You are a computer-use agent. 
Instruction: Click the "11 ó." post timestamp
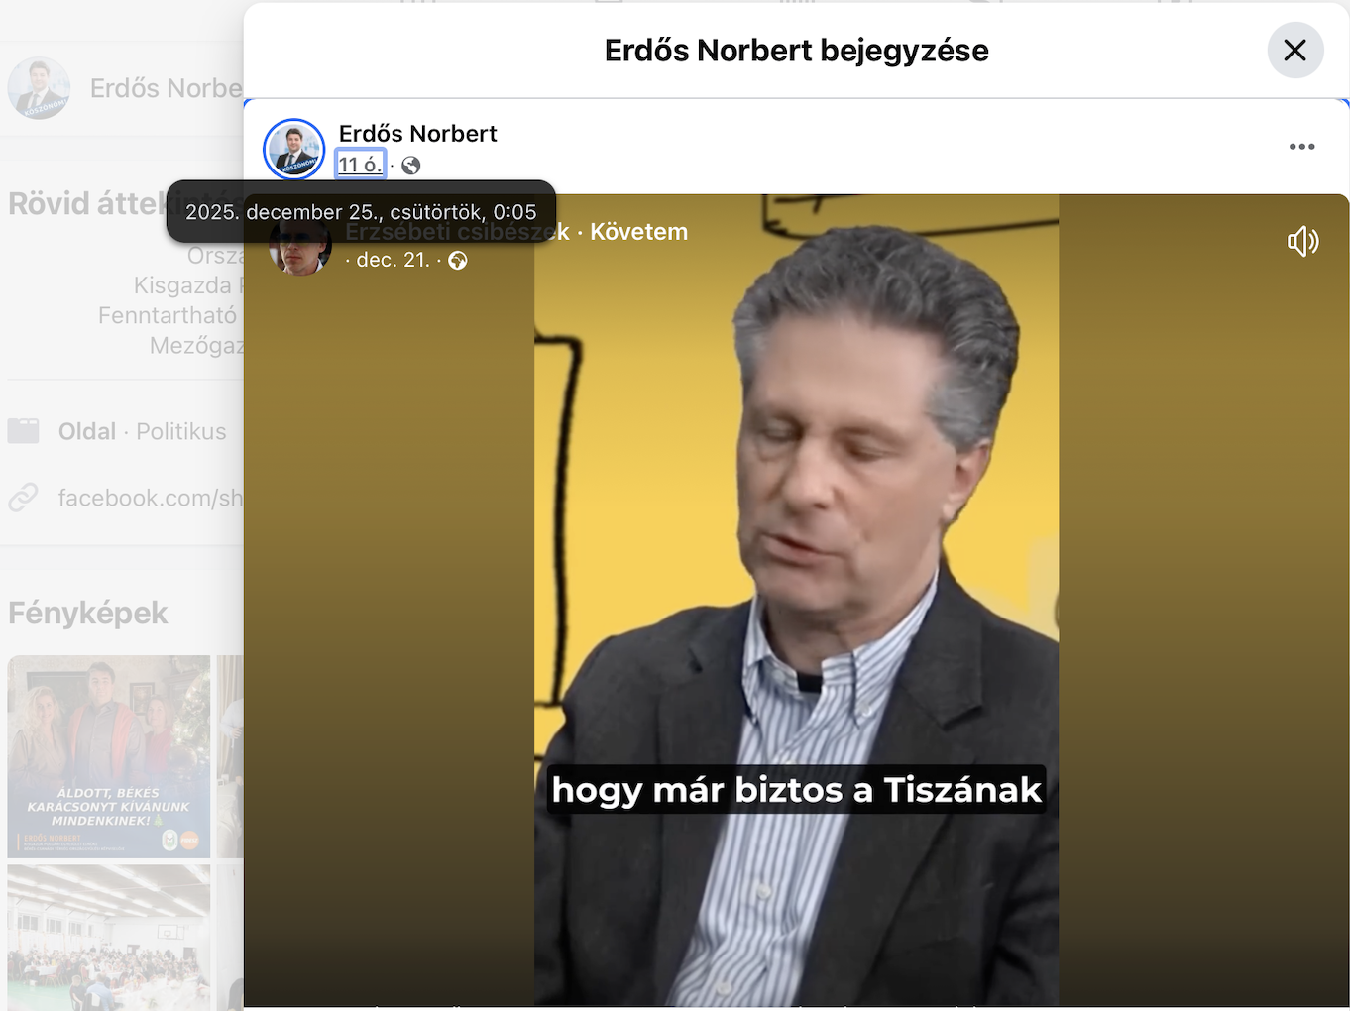360,165
